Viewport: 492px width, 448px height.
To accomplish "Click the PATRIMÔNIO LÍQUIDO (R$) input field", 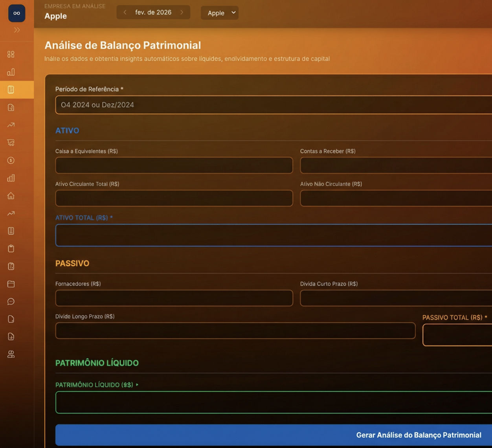I will pos(274,402).
